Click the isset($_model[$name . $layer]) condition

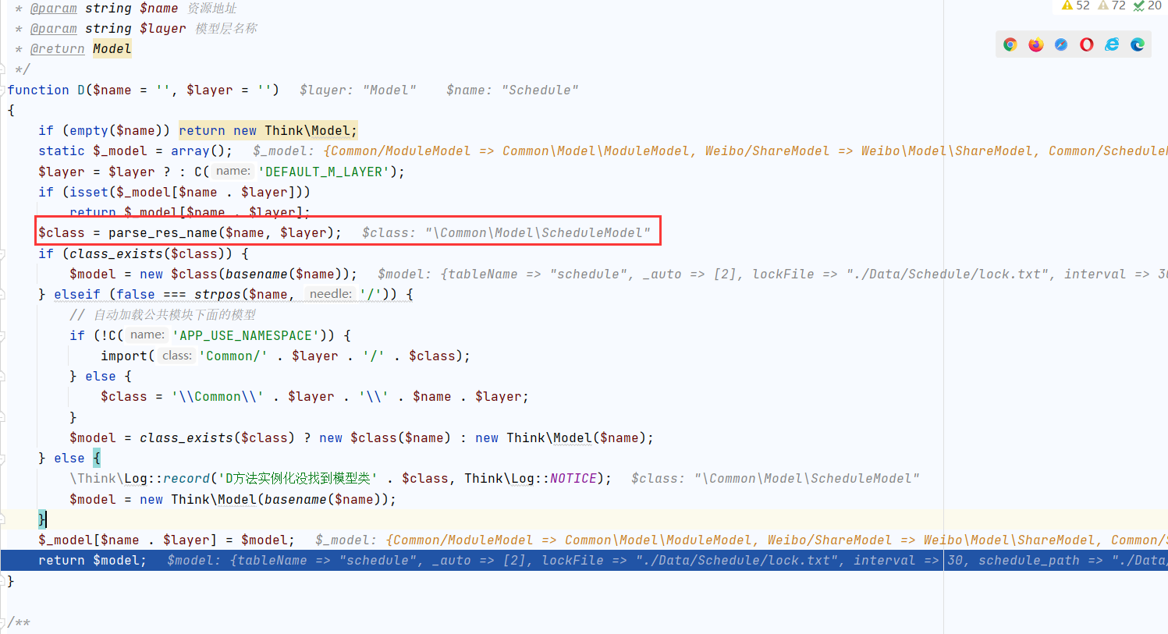186,192
